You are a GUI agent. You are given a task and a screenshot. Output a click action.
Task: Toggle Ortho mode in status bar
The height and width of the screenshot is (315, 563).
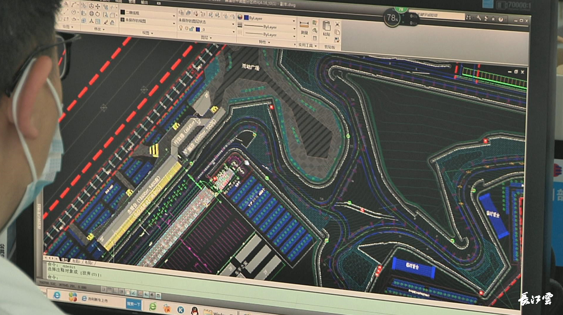tap(116, 291)
